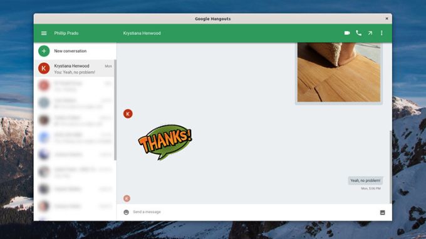Click the attach image icon
Viewport: 426px width, 239px height.
(382, 213)
